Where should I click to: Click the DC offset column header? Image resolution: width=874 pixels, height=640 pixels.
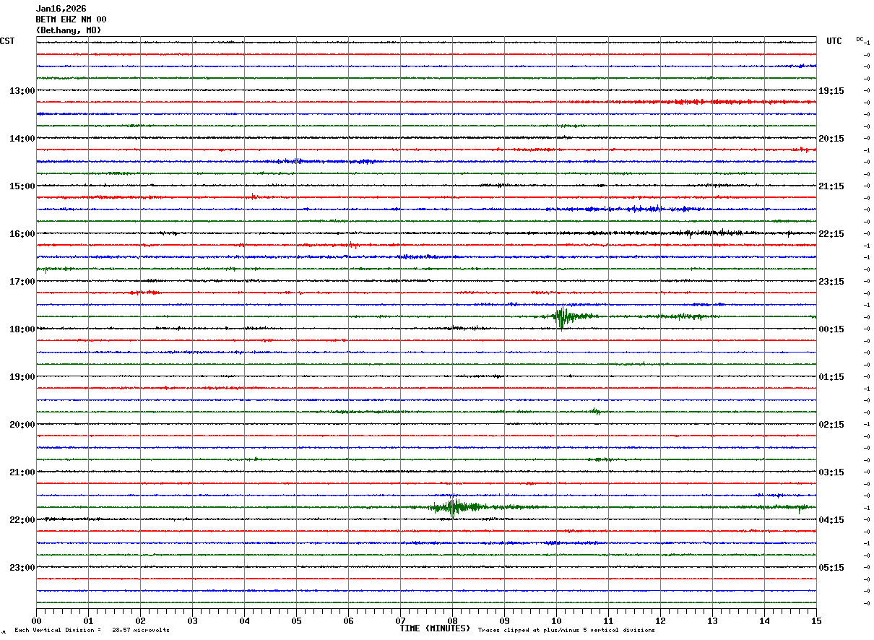tap(860, 39)
